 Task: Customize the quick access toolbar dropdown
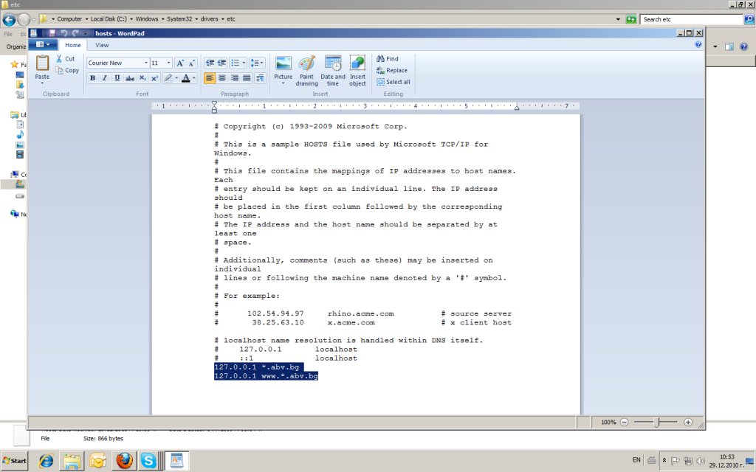coord(86,33)
